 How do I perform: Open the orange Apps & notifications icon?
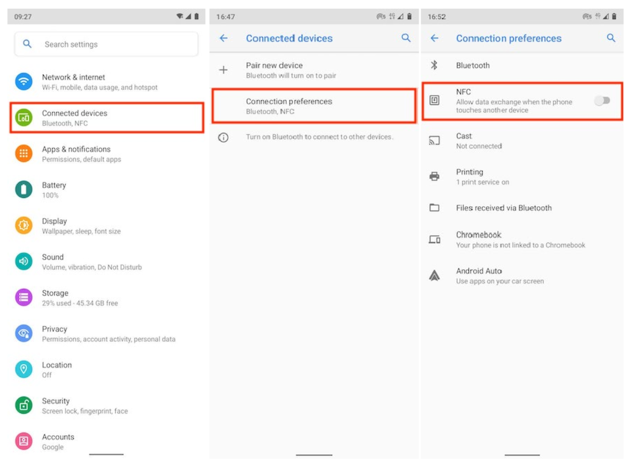tap(24, 154)
